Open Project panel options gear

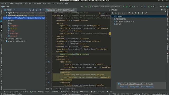[40, 10]
